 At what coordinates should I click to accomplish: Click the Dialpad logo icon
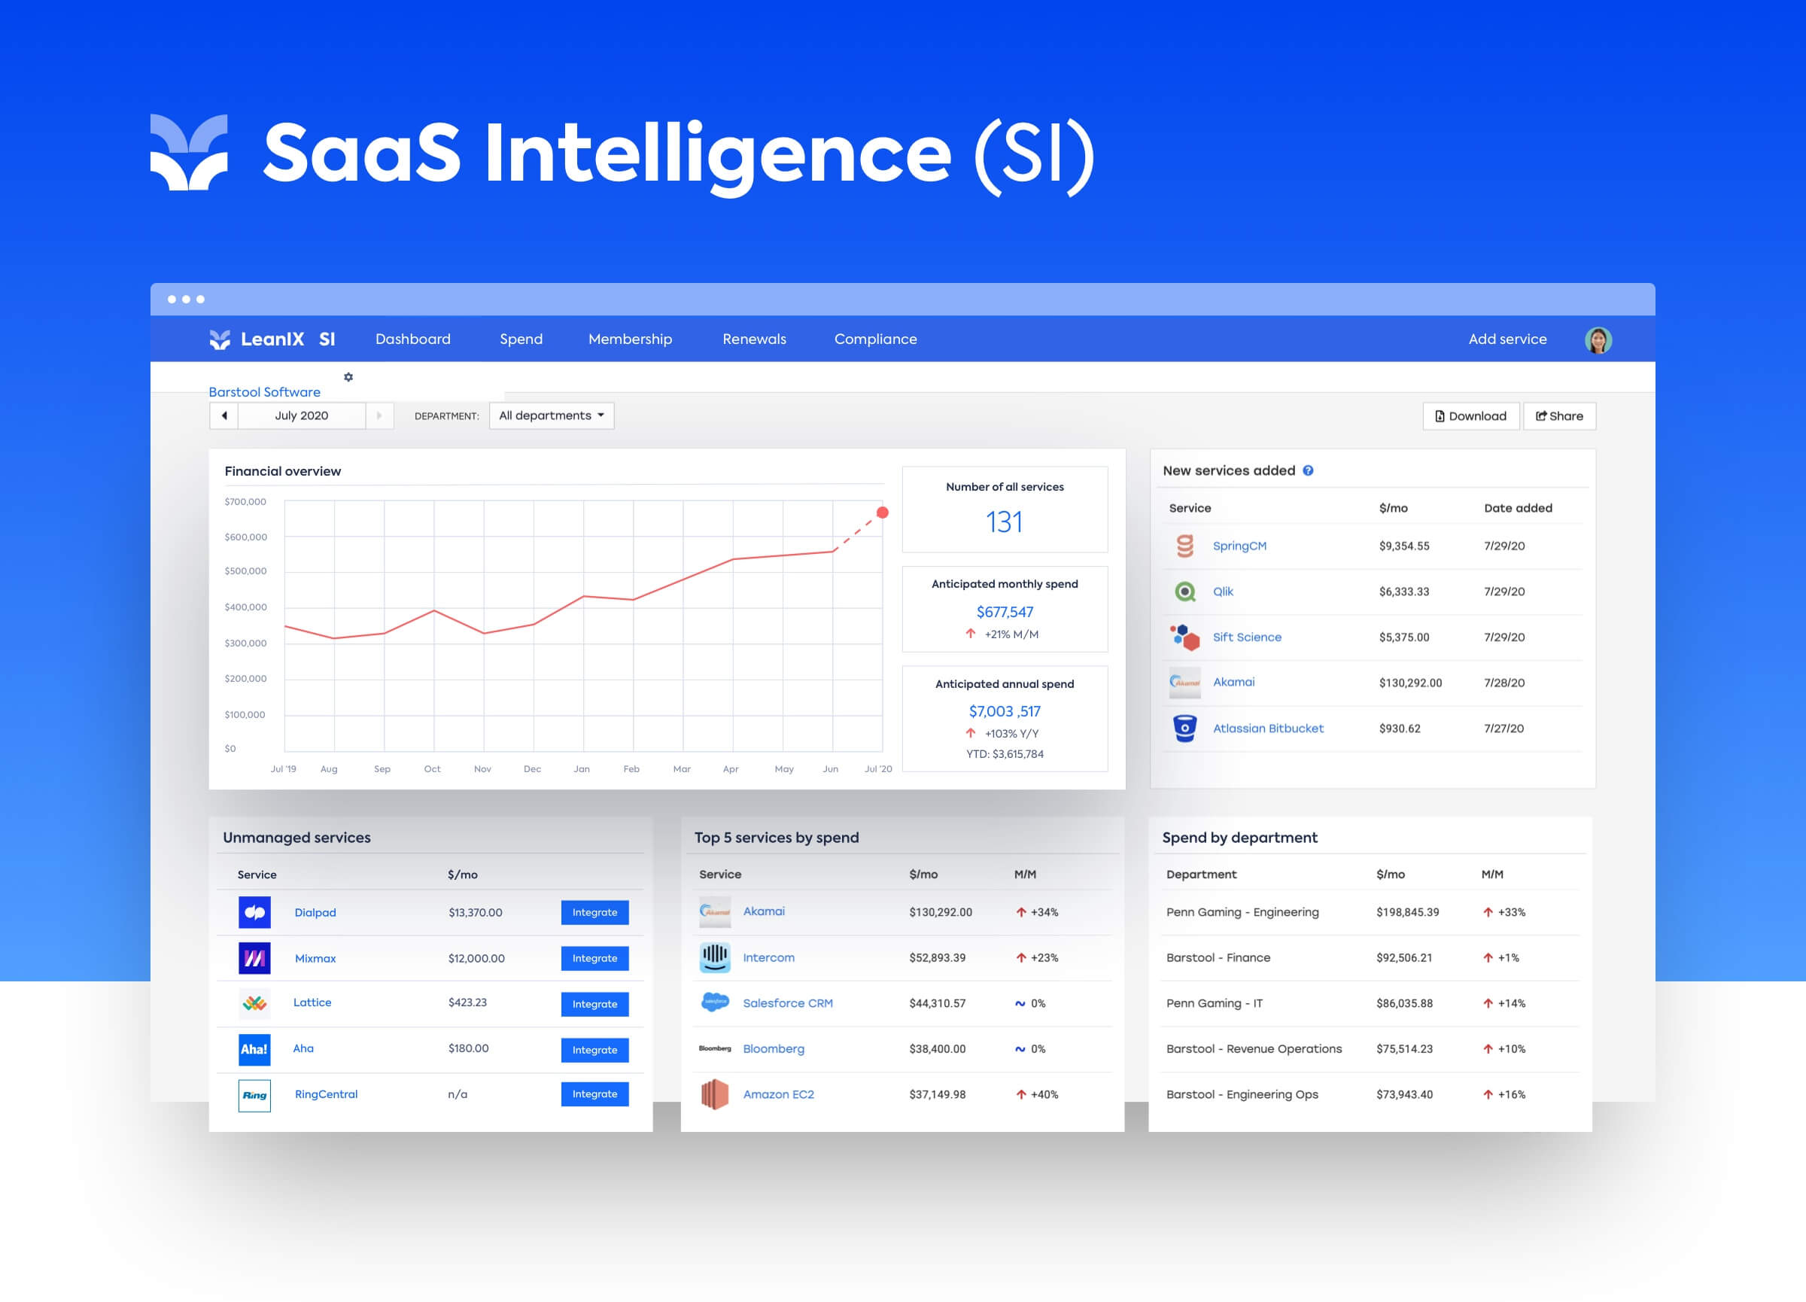coord(255,913)
